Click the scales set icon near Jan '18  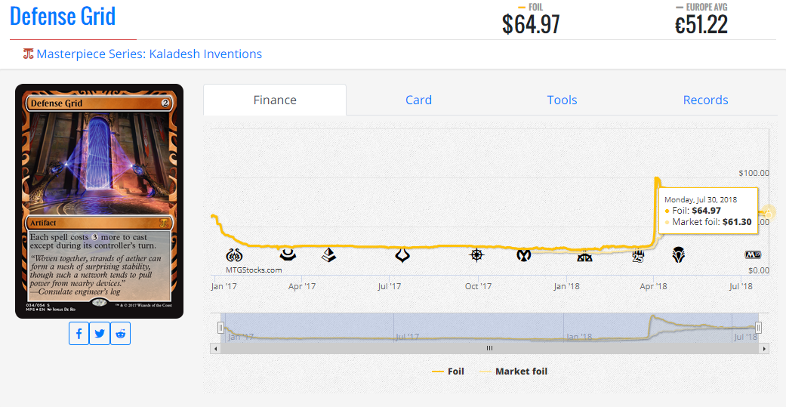point(584,256)
